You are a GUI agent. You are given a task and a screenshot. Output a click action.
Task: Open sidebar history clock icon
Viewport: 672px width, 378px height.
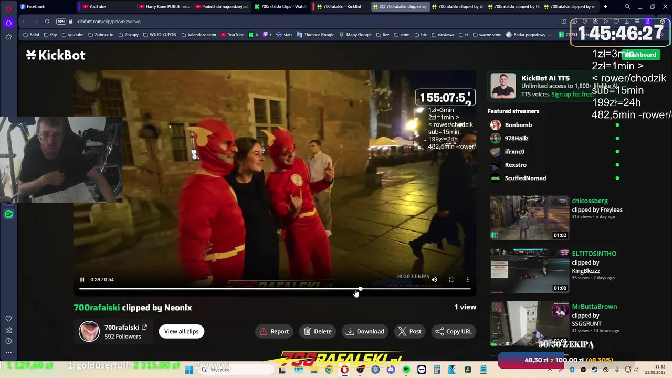[x=8, y=341]
